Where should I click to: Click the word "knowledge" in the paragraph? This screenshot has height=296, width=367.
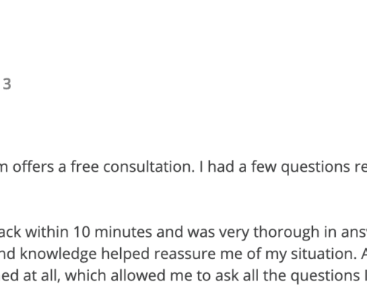(58, 255)
